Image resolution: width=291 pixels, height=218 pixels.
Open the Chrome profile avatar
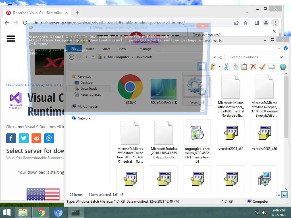coord(266,23)
